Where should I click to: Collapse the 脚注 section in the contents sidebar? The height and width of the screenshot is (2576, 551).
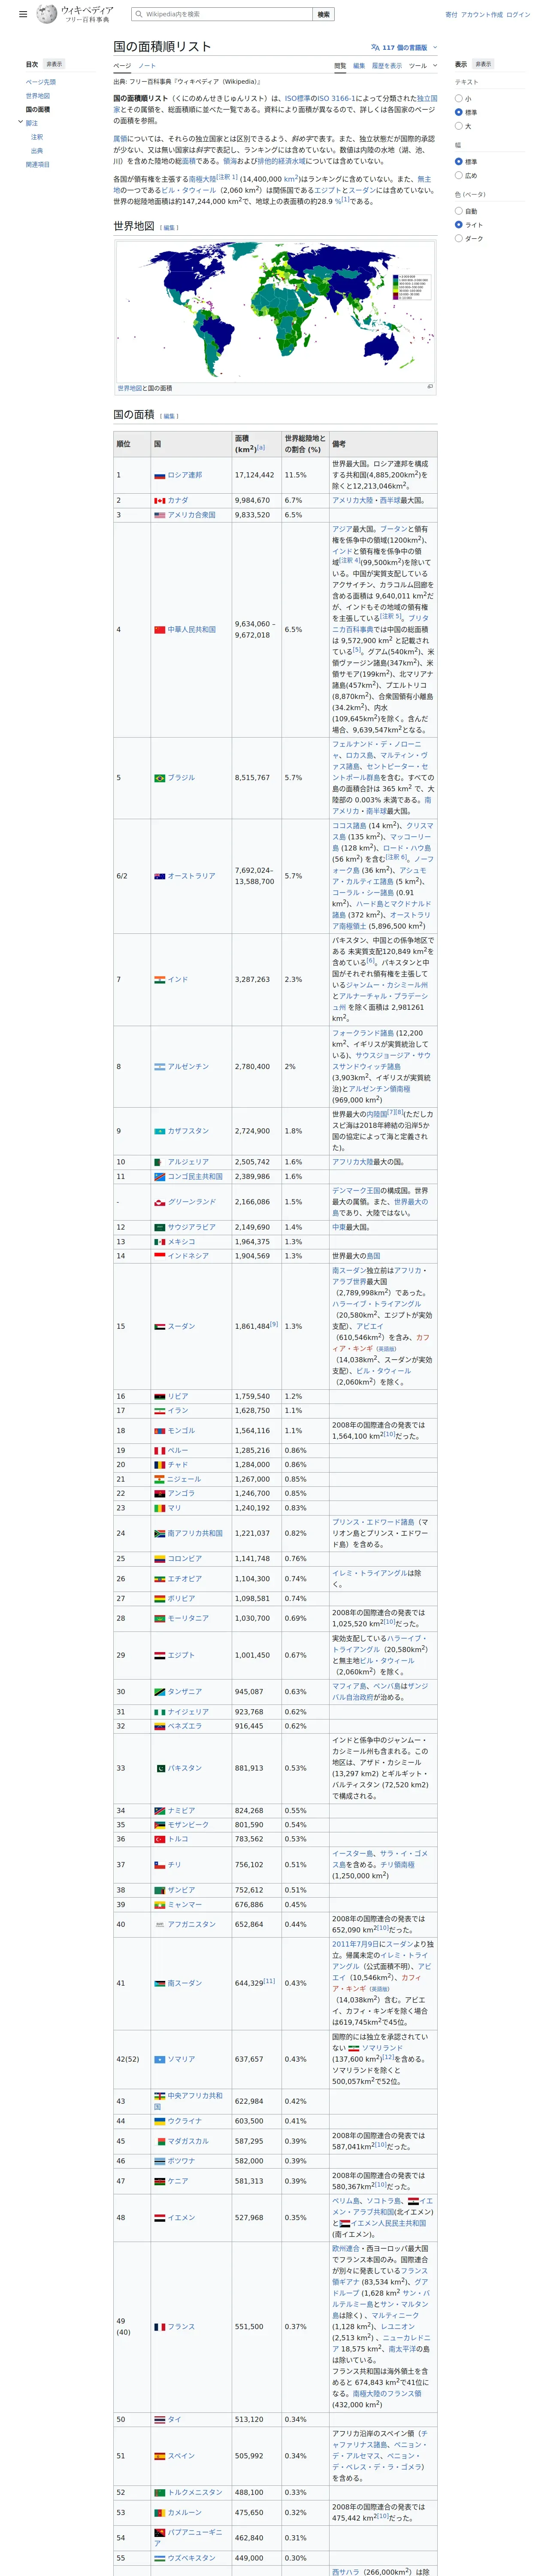point(20,122)
